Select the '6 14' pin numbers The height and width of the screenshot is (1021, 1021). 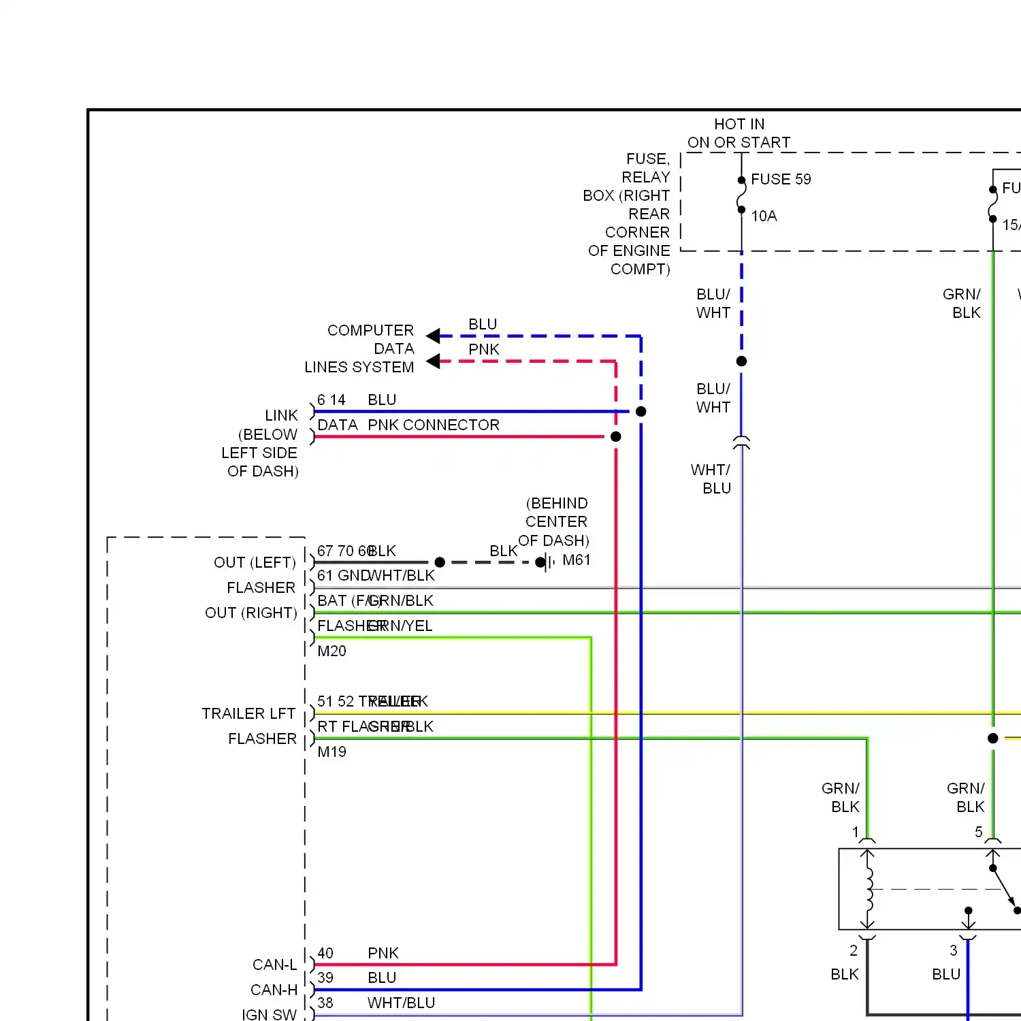331,400
